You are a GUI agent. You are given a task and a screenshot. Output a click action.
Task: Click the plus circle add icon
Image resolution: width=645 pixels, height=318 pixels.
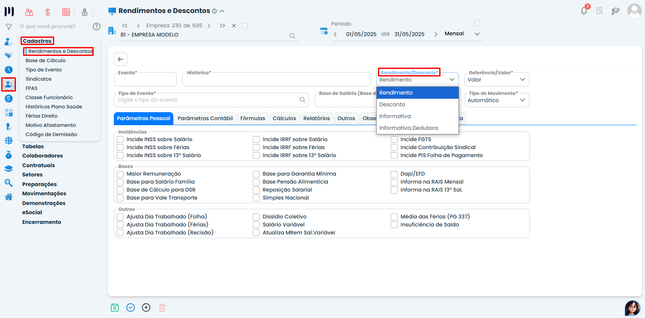pyautogui.click(x=146, y=307)
